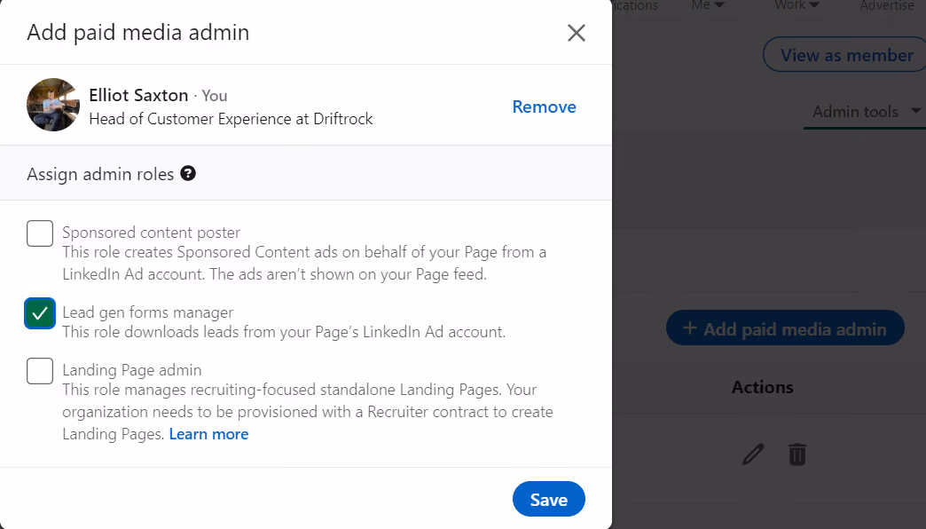Viewport: 926px width, 529px height.
Task: Uncheck the Lead gen forms manager checkbox
Action: point(40,313)
